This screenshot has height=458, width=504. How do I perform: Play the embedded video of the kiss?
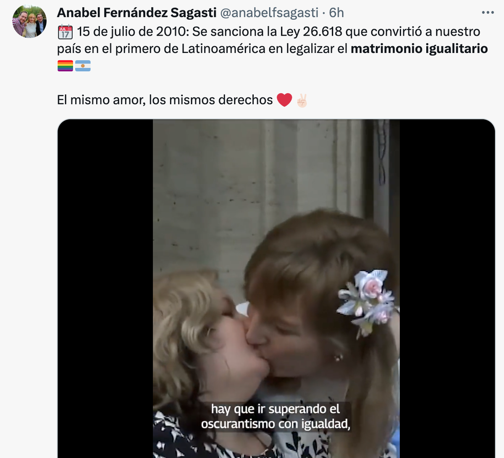tap(276, 289)
